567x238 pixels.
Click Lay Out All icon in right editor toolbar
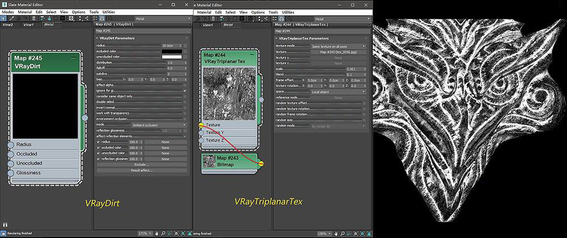[x=260, y=18]
